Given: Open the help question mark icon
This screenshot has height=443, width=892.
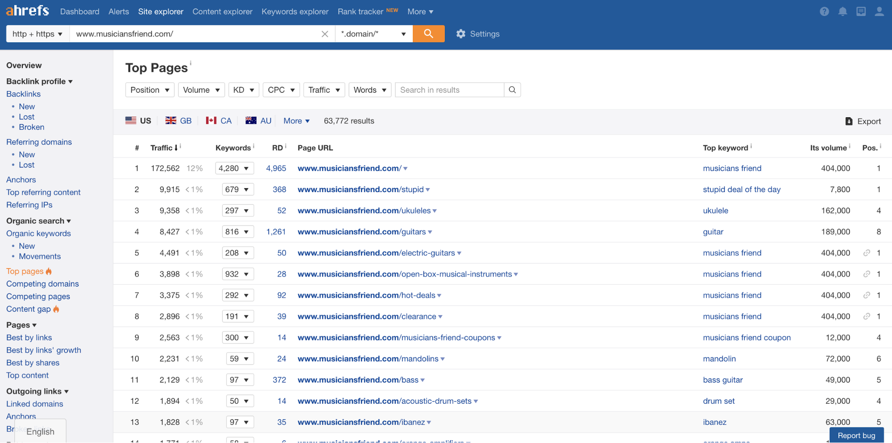Looking at the screenshot, I should (824, 12).
